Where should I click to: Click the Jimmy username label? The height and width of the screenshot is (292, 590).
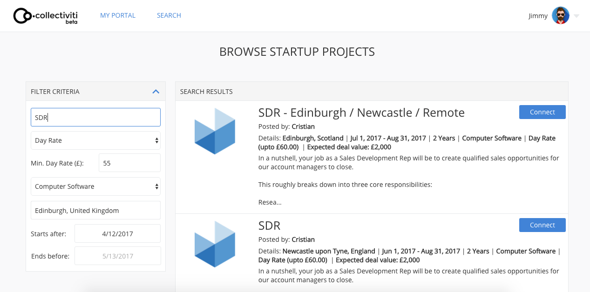538,16
